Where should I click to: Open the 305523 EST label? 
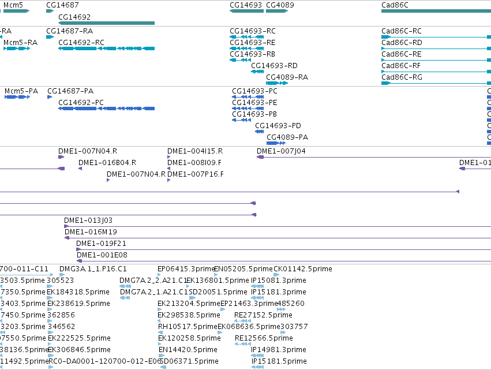tap(61, 281)
